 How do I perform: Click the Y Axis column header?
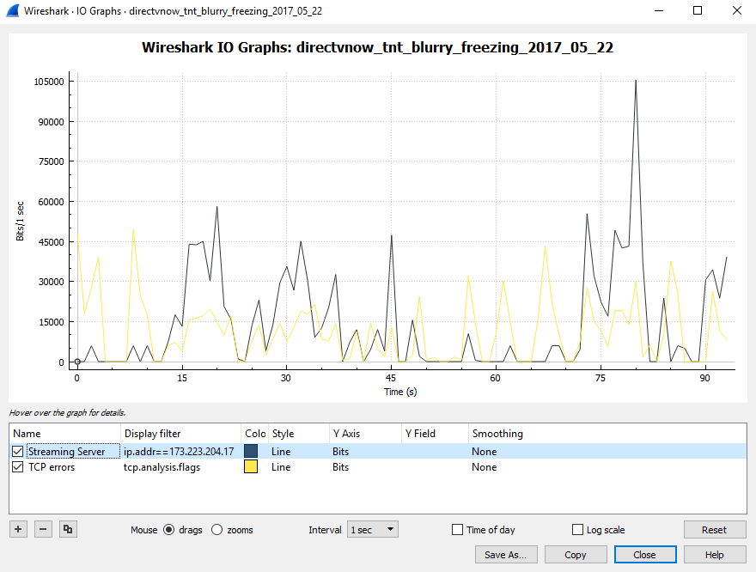tap(365, 434)
